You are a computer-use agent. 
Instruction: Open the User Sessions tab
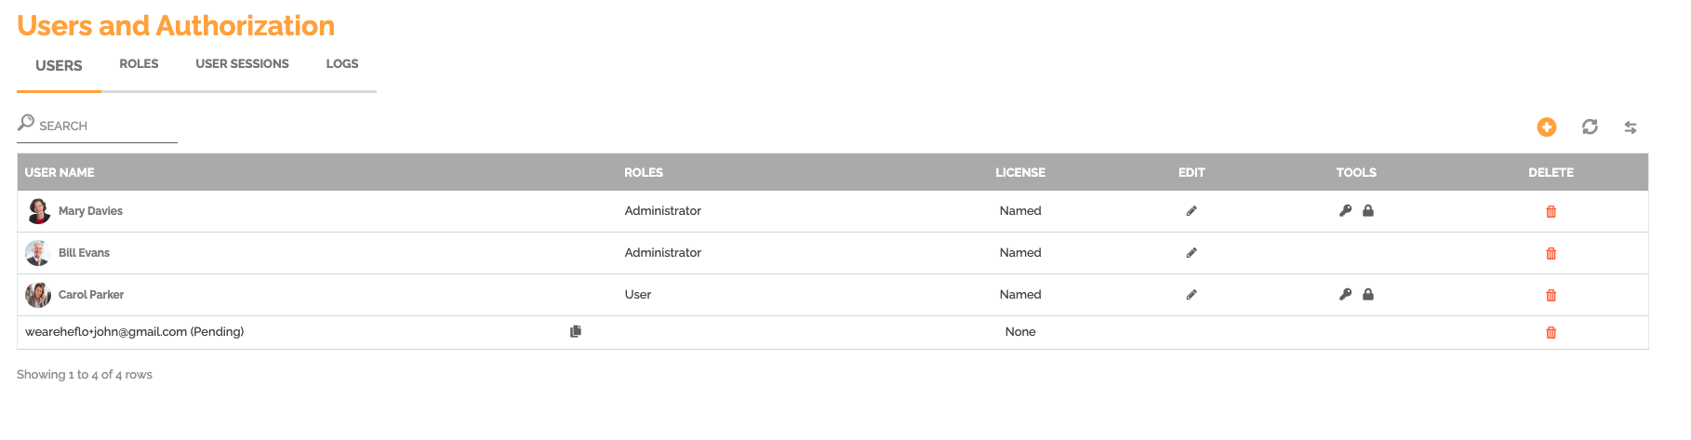tap(242, 64)
